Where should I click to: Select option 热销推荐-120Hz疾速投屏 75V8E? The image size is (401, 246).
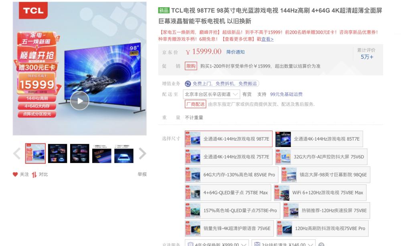(326, 210)
